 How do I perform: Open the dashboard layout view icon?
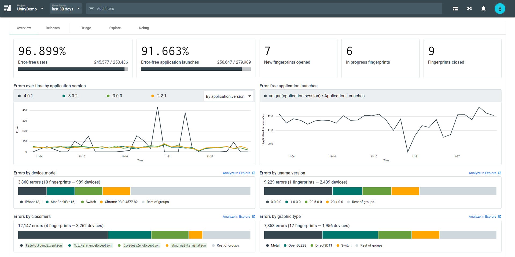click(455, 9)
